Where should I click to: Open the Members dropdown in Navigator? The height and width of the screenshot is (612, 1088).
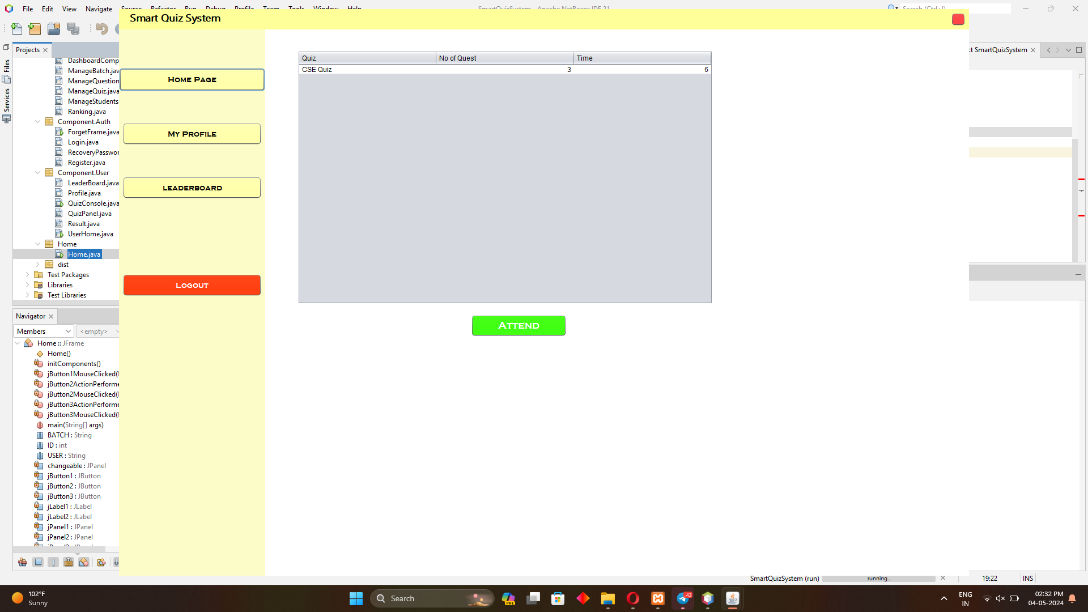[x=44, y=331]
